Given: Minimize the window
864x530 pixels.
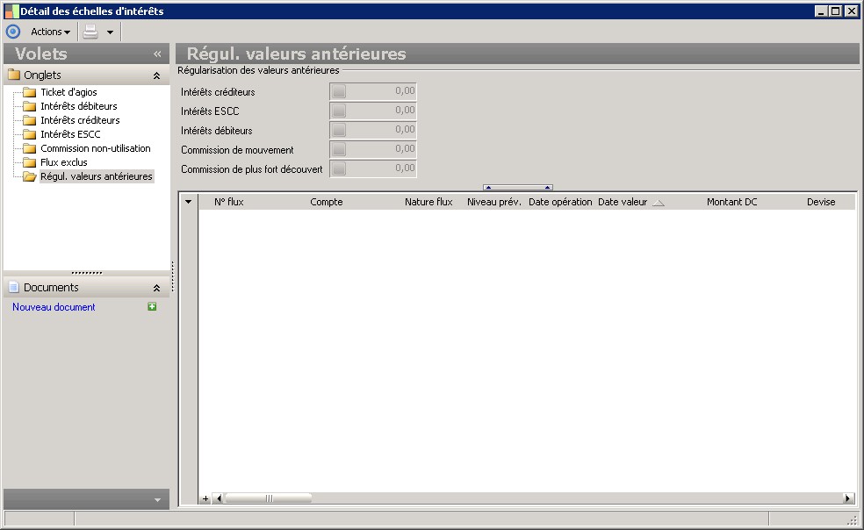Looking at the screenshot, I should coord(821,11).
